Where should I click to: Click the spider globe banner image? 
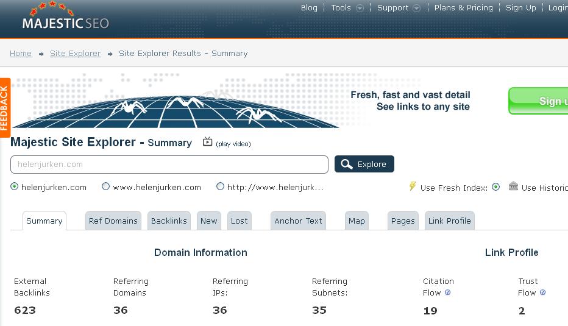pos(176,110)
